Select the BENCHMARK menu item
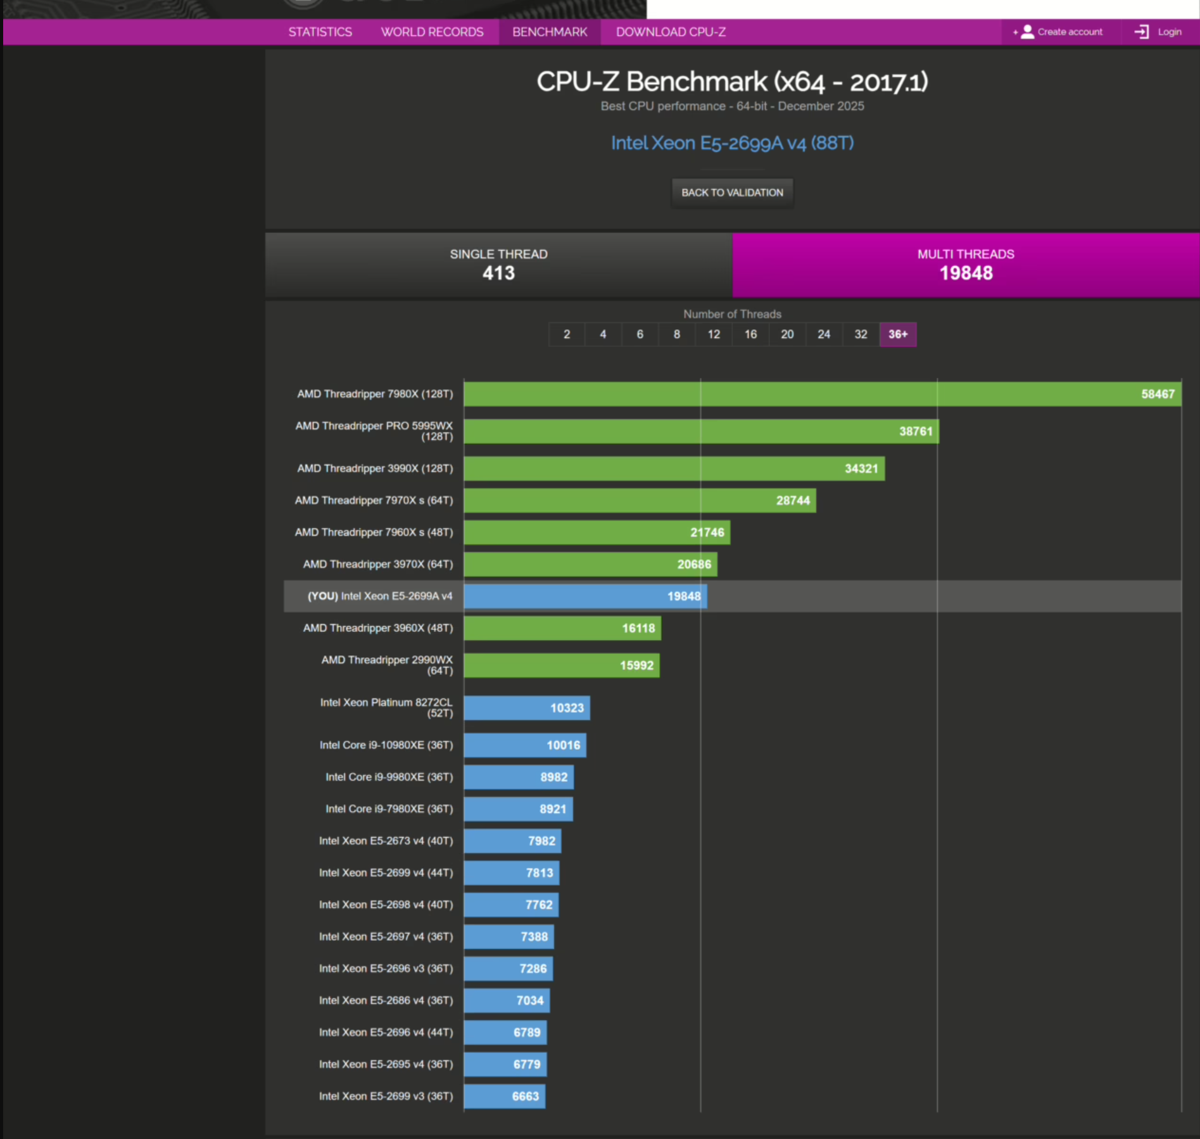Viewport: 1200px width, 1139px height. pyautogui.click(x=550, y=32)
